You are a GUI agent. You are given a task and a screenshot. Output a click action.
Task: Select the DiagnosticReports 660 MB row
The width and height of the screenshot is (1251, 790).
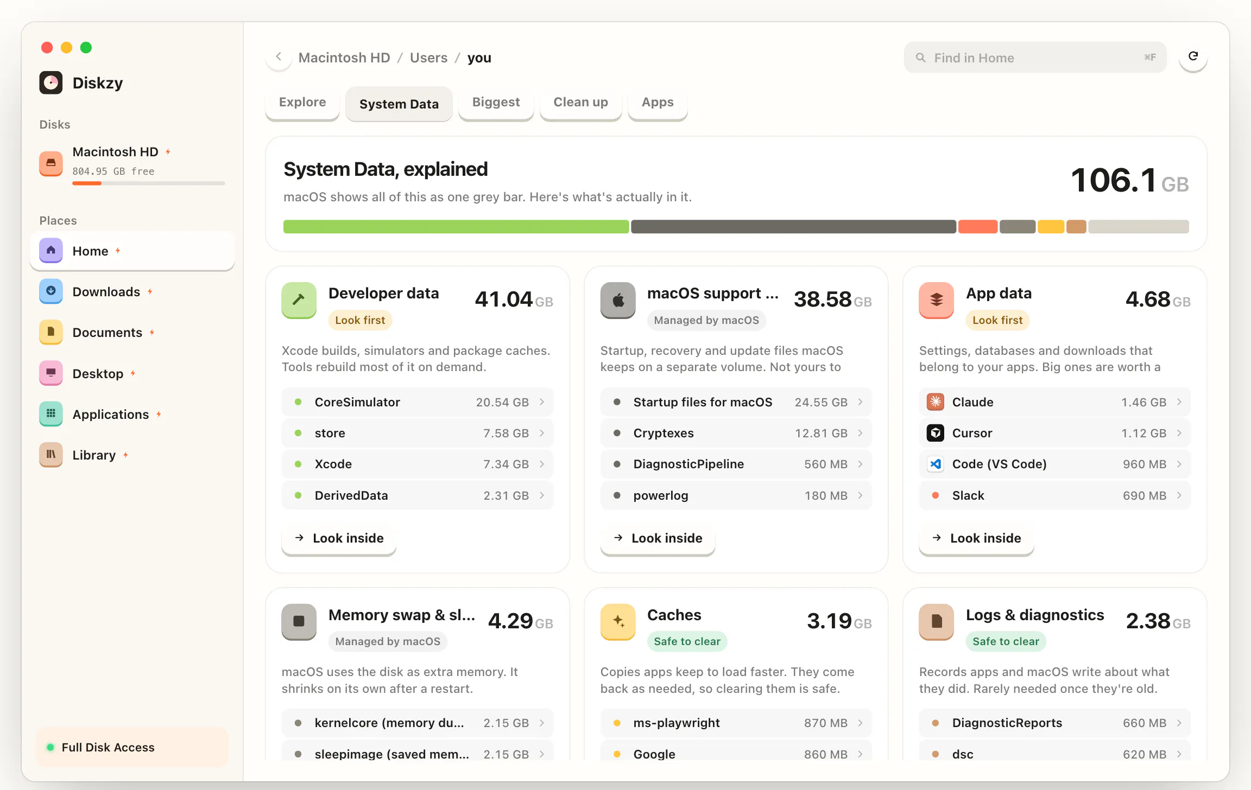click(1055, 723)
